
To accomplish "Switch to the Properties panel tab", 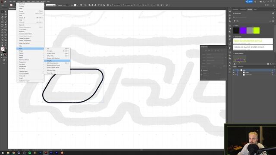I will pos(235,9).
